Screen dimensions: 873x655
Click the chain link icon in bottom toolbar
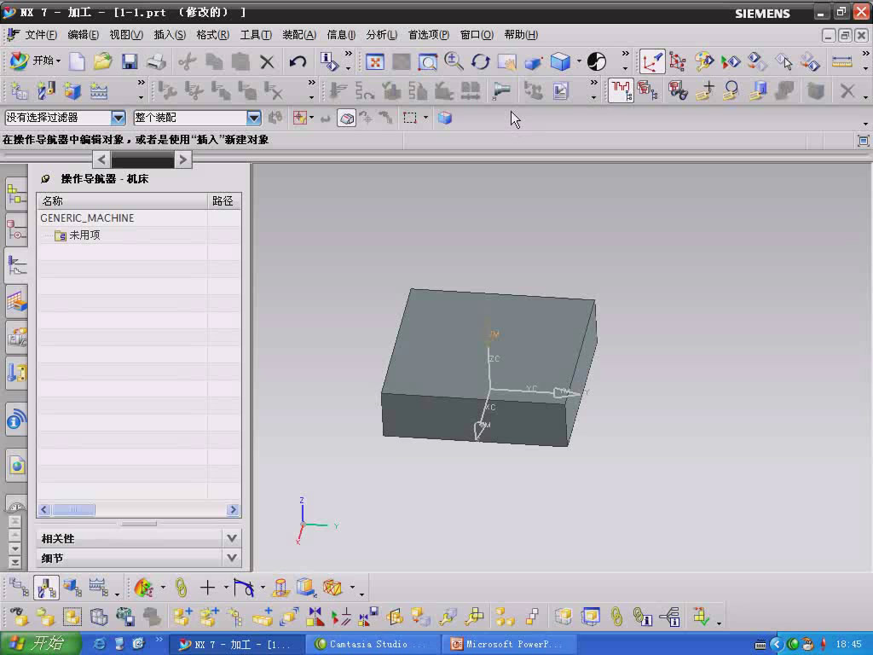tap(181, 587)
